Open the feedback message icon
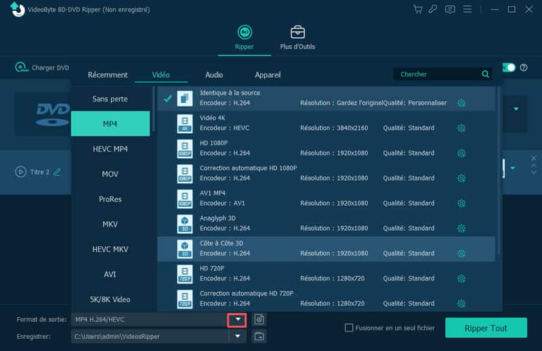 click(450, 9)
